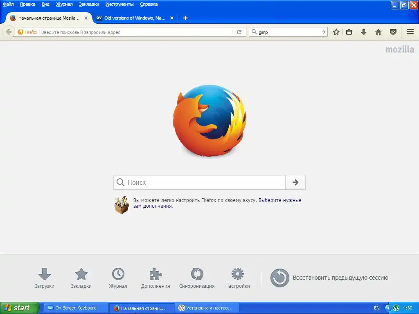Switch to Начальная страница Mozilla tab
The width and height of the screenshot is (419, 314).
pyautogui.click(x=50, y=18)
